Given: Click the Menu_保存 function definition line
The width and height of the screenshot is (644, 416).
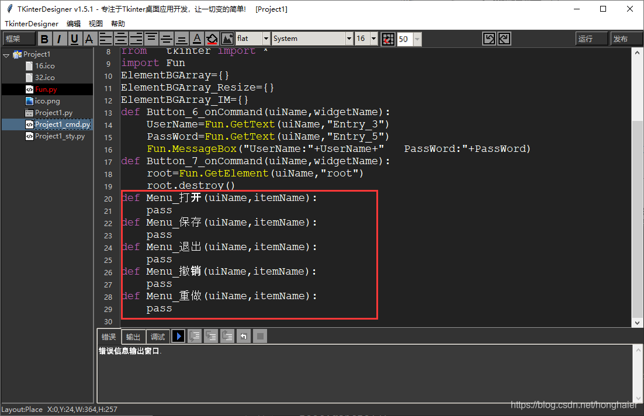Looking at the screenshot, I should tap(220, 223).
